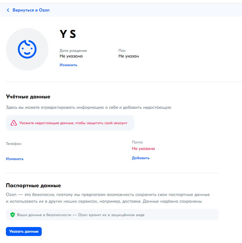
Task: Click the 'Y S' profile name
Action: 68,34
